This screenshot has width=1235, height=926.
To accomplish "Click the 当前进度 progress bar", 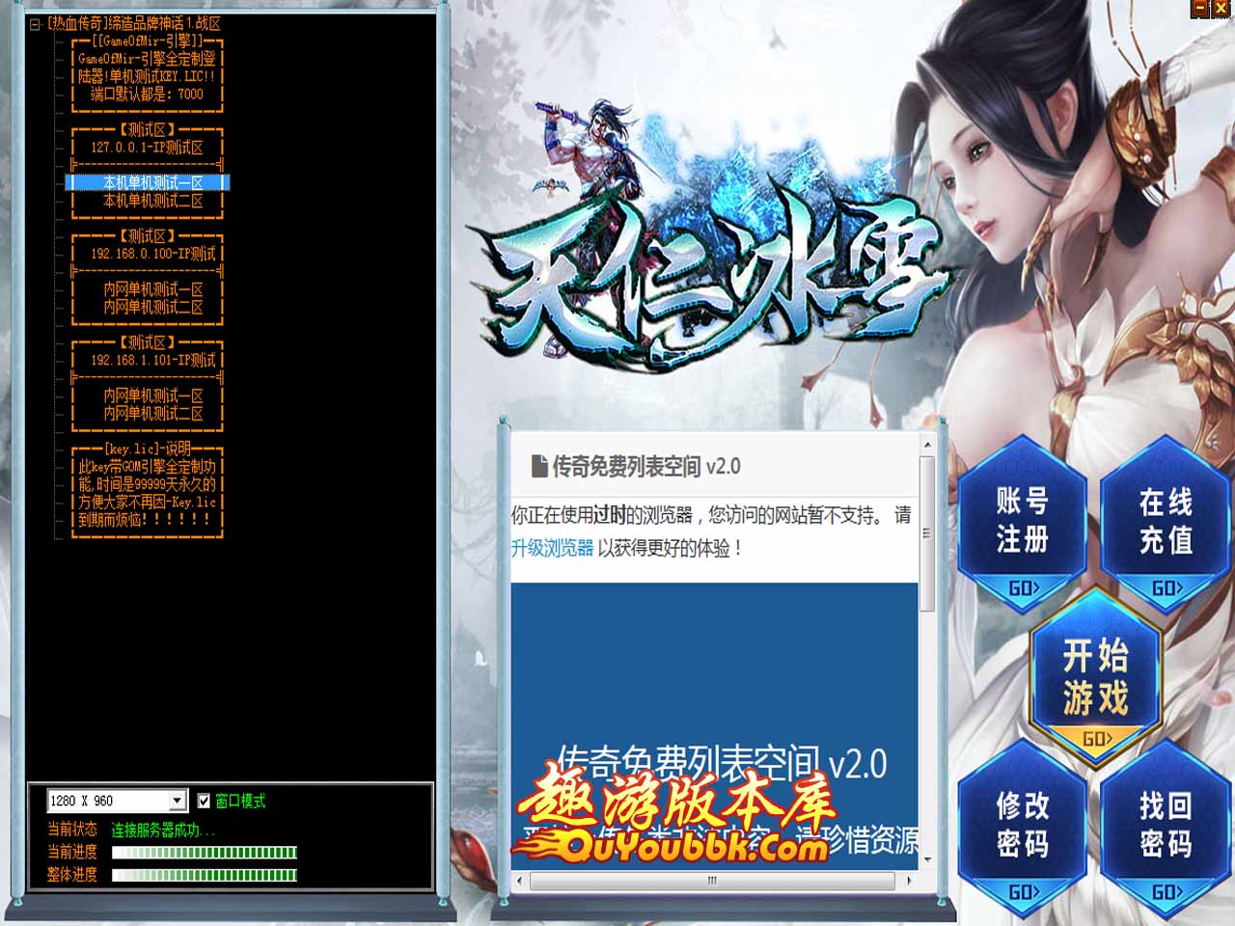I will (205, 853).
